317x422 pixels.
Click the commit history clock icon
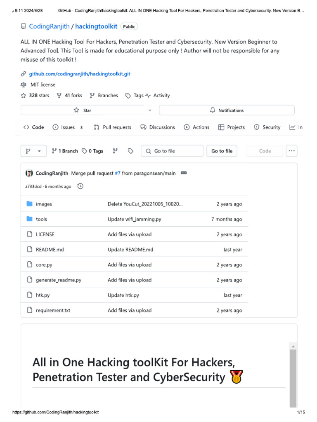point(80,186)
